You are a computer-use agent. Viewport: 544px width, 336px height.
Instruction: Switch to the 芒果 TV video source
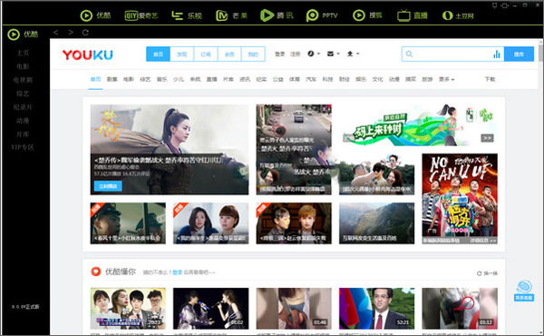click(231, 15)
